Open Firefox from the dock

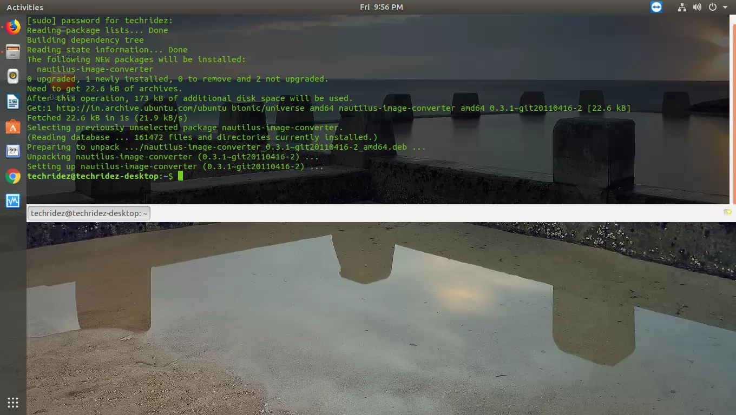(x=13, y=26)
